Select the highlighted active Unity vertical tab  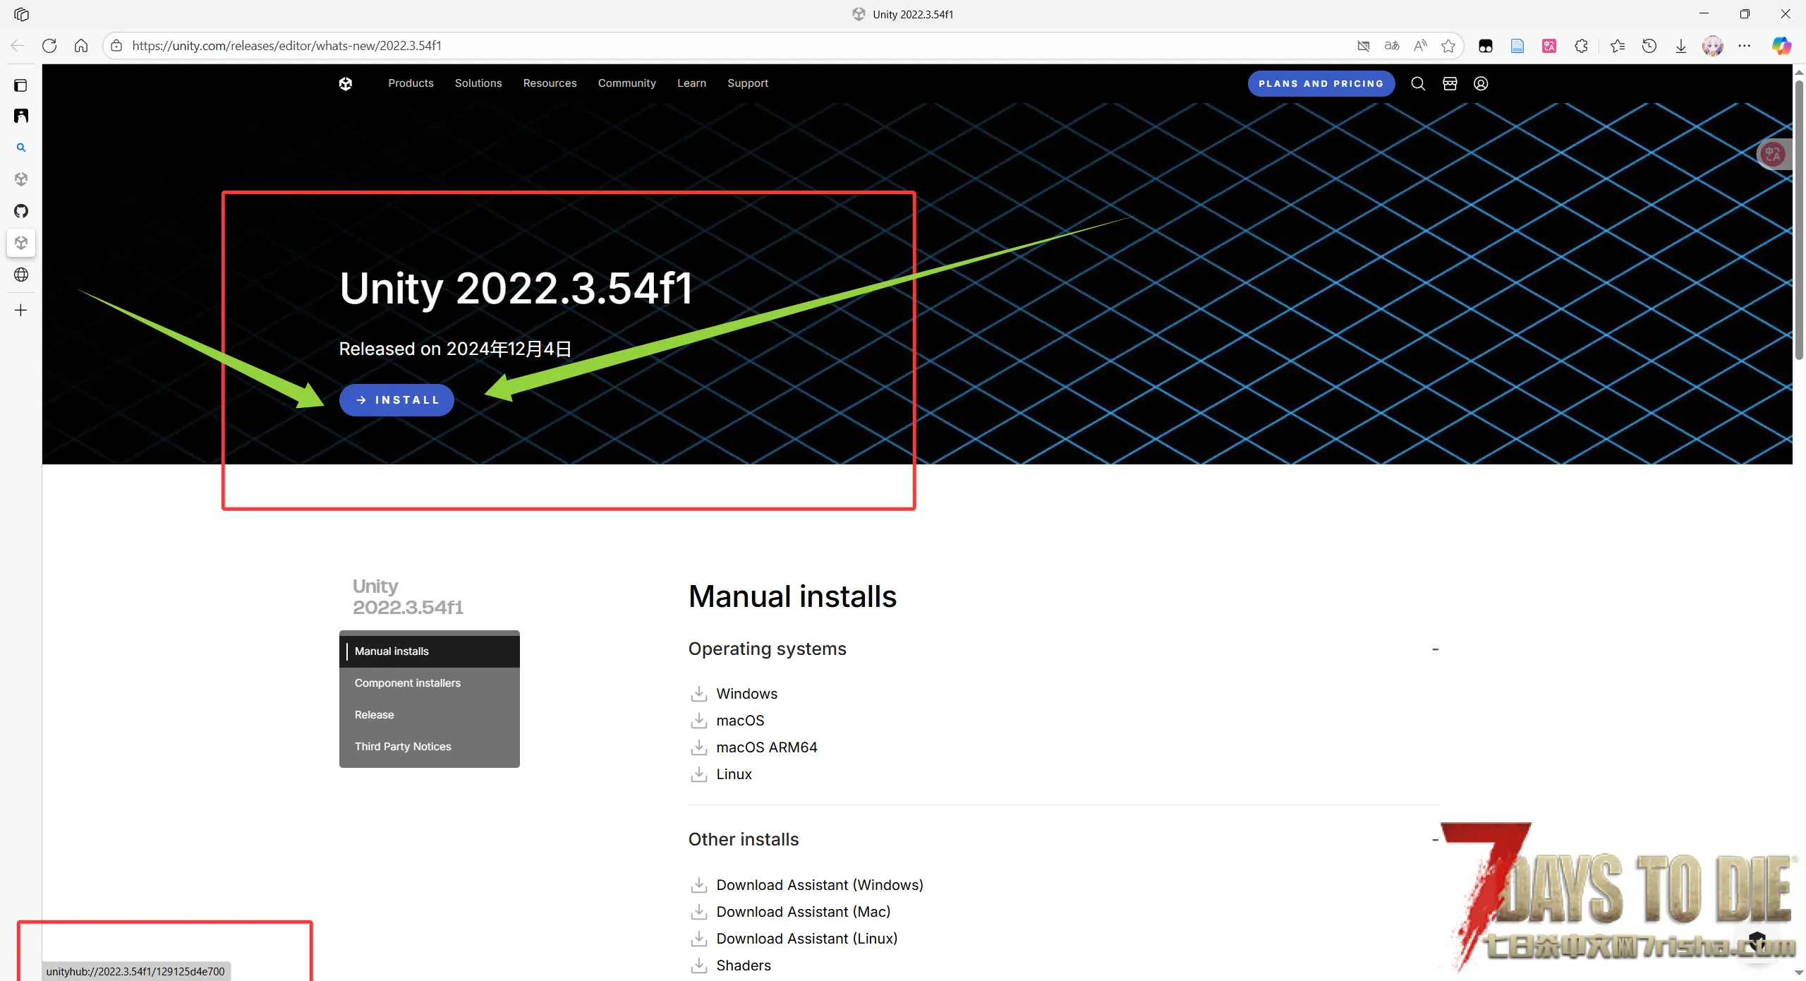click(x=21, y=243)
